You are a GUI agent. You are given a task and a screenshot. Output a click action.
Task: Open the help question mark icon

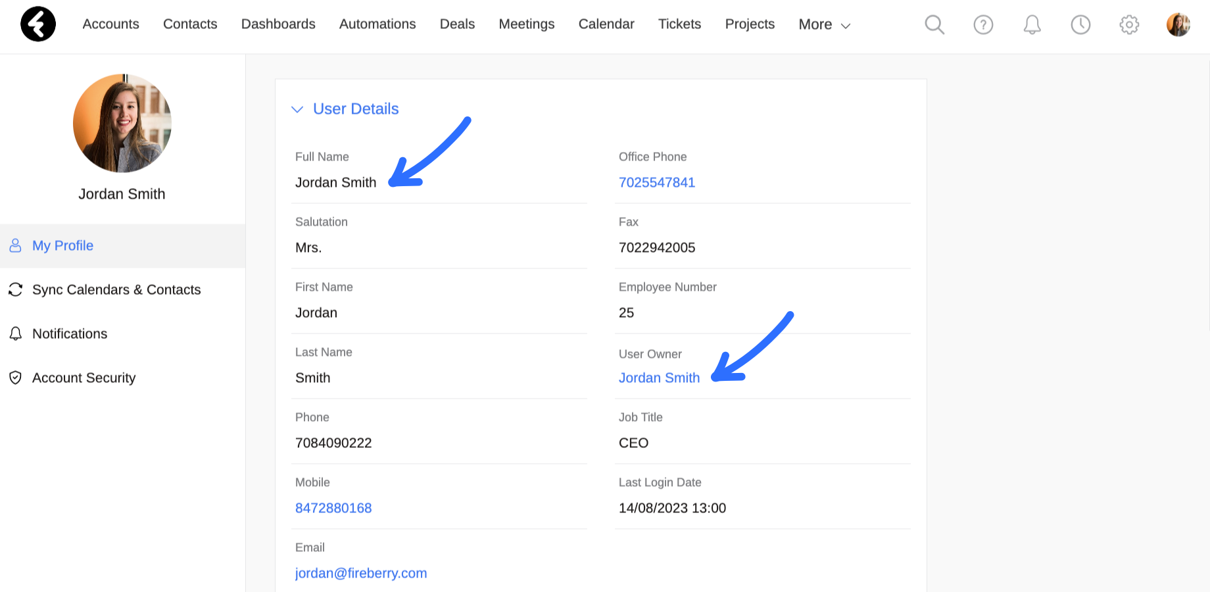pos(983,25)
